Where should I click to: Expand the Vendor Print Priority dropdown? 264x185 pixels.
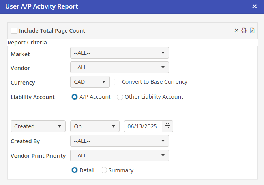point(119,155)
